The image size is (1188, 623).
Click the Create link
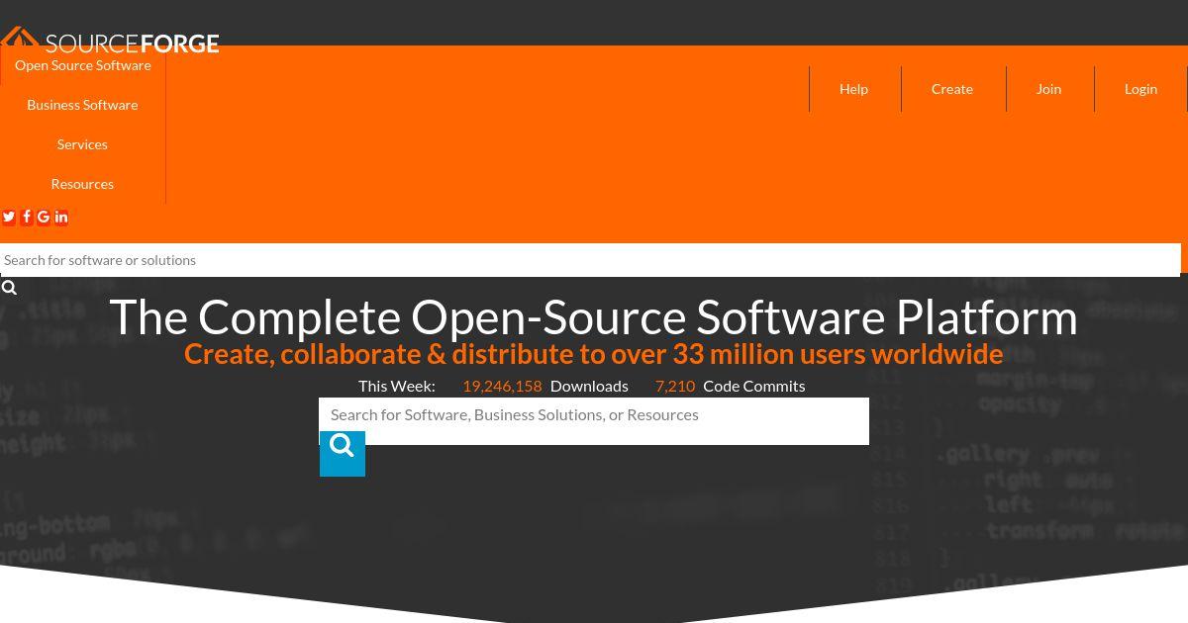952,89
